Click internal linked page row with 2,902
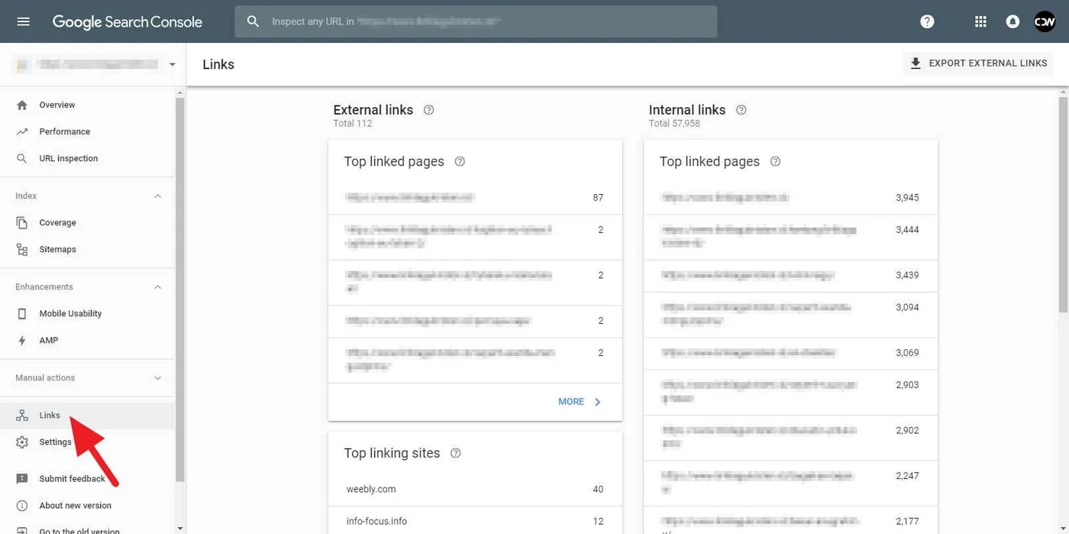The height and width of the screenshot is (534, 1069). (x=790, y=438)
